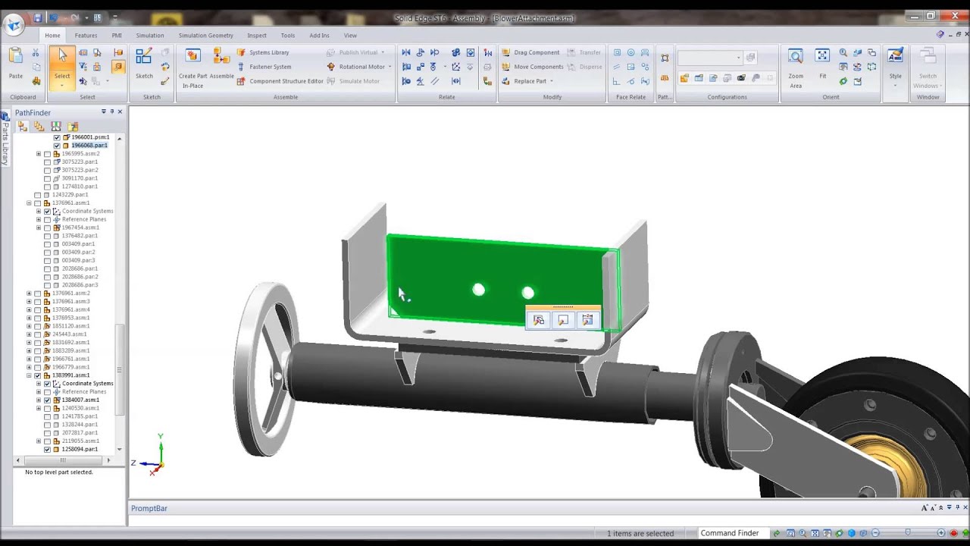The width and height of the screenshot is (970, 546).
Task: Click the Mirror components icon in Patt group
Action: click(665, 77)
